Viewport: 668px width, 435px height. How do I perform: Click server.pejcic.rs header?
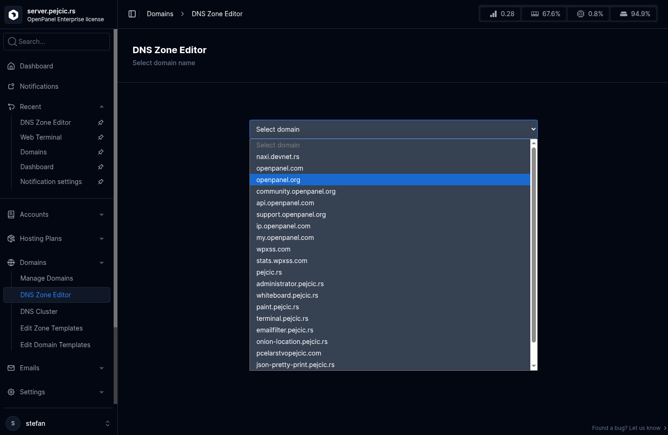point(51,11)
